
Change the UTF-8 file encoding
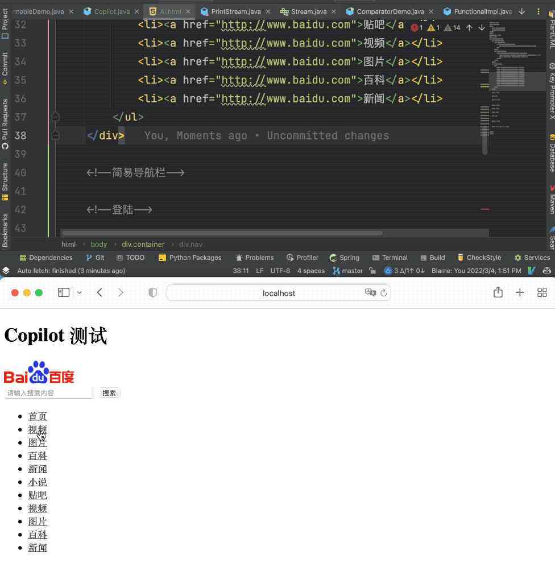pyautogui.click(x=280, y=271)
